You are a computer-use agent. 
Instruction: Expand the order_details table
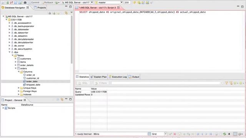[15, 65]
